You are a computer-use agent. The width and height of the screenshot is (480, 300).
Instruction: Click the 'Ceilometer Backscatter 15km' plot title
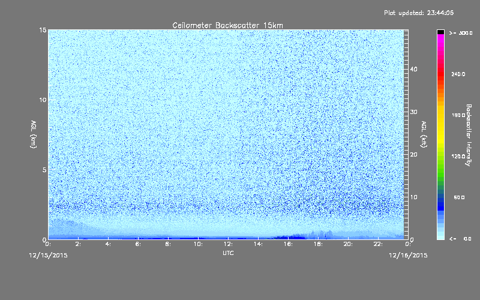(227, 25)
